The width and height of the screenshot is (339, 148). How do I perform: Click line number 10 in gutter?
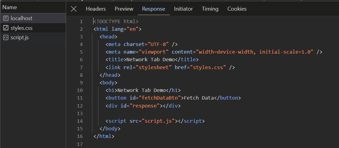(80, 90)
